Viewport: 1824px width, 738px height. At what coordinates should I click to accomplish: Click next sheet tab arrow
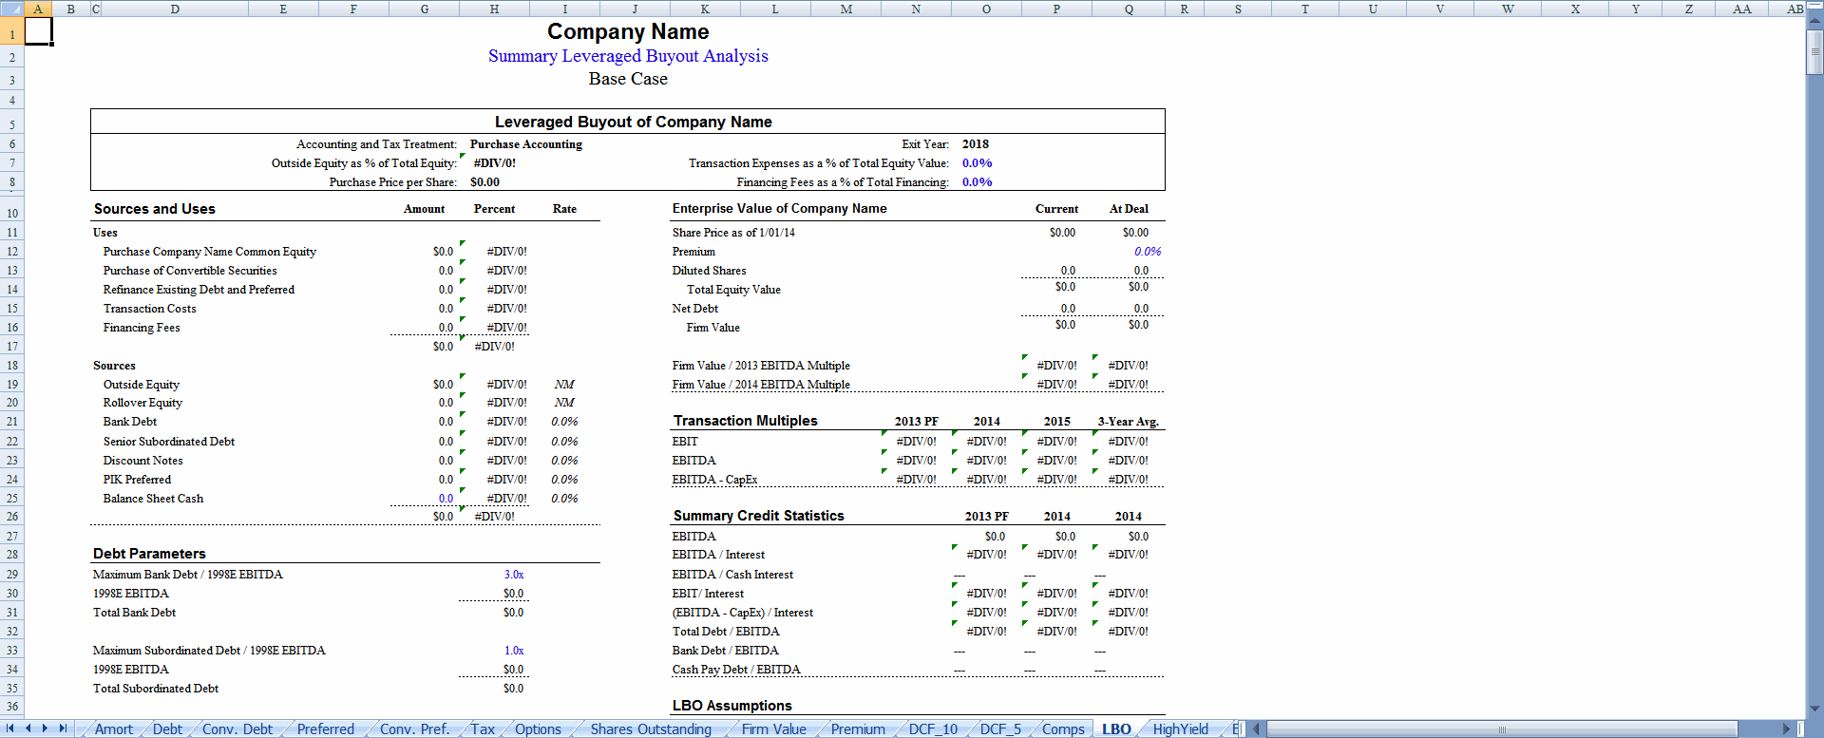pos(45,729)
